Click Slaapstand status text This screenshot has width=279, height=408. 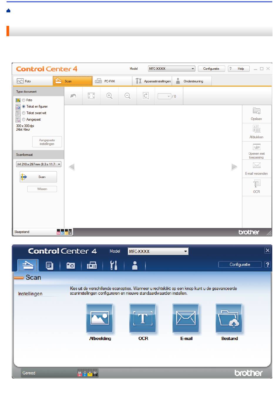(x=22, y=232)
